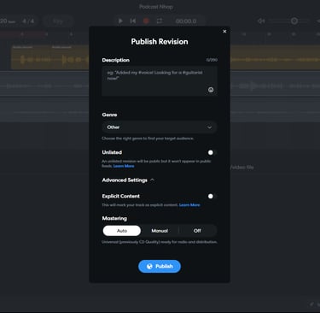Screen dimensions: 320x313
Task: Toggle the loop icon in the transport bar
Action: [160, 21]
